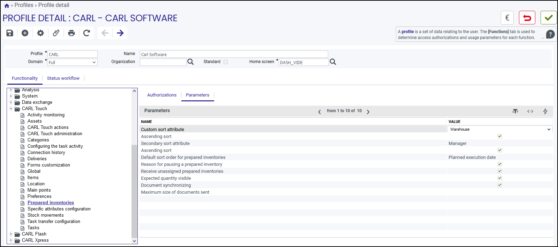Click the Save floppy disk icon

pos(10,33)
